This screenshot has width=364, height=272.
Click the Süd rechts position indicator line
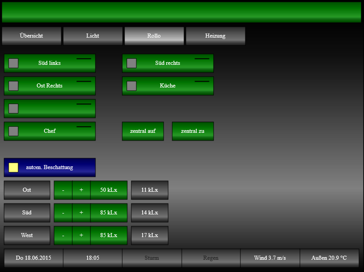pyautogui.click(x=202, y=59)
